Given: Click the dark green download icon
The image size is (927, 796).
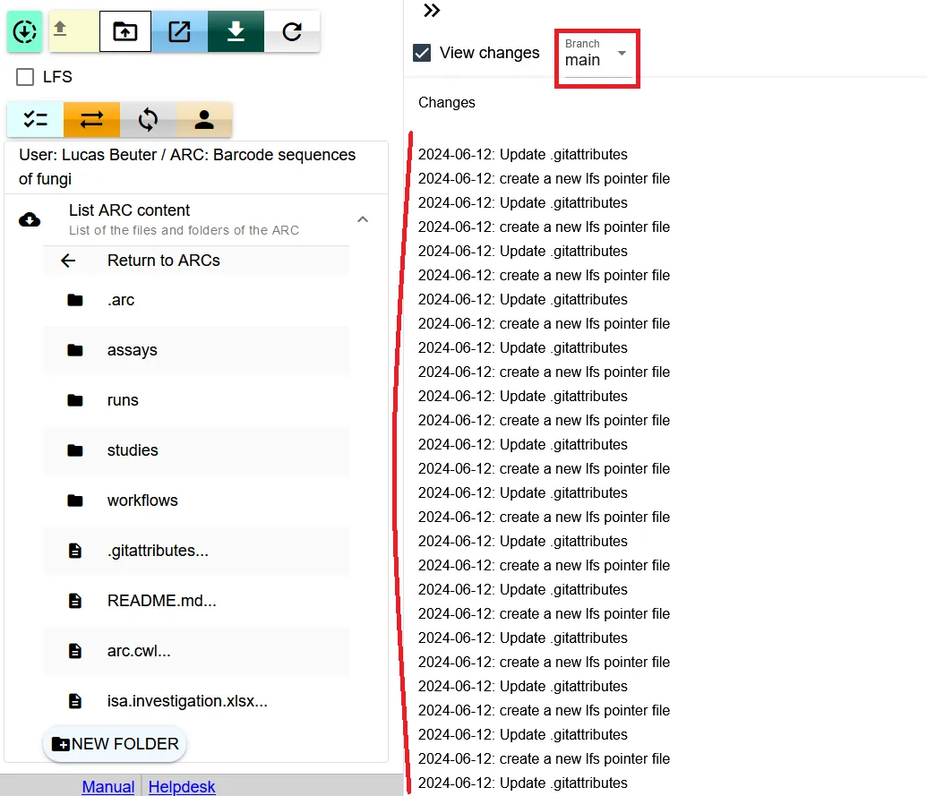Looking at the screenshot, I should [236, 31].
